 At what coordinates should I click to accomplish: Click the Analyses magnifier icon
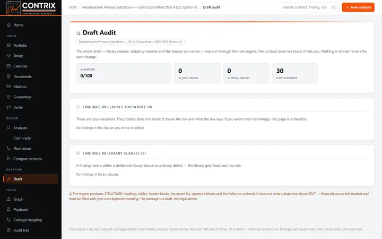[x=8, y=128]
